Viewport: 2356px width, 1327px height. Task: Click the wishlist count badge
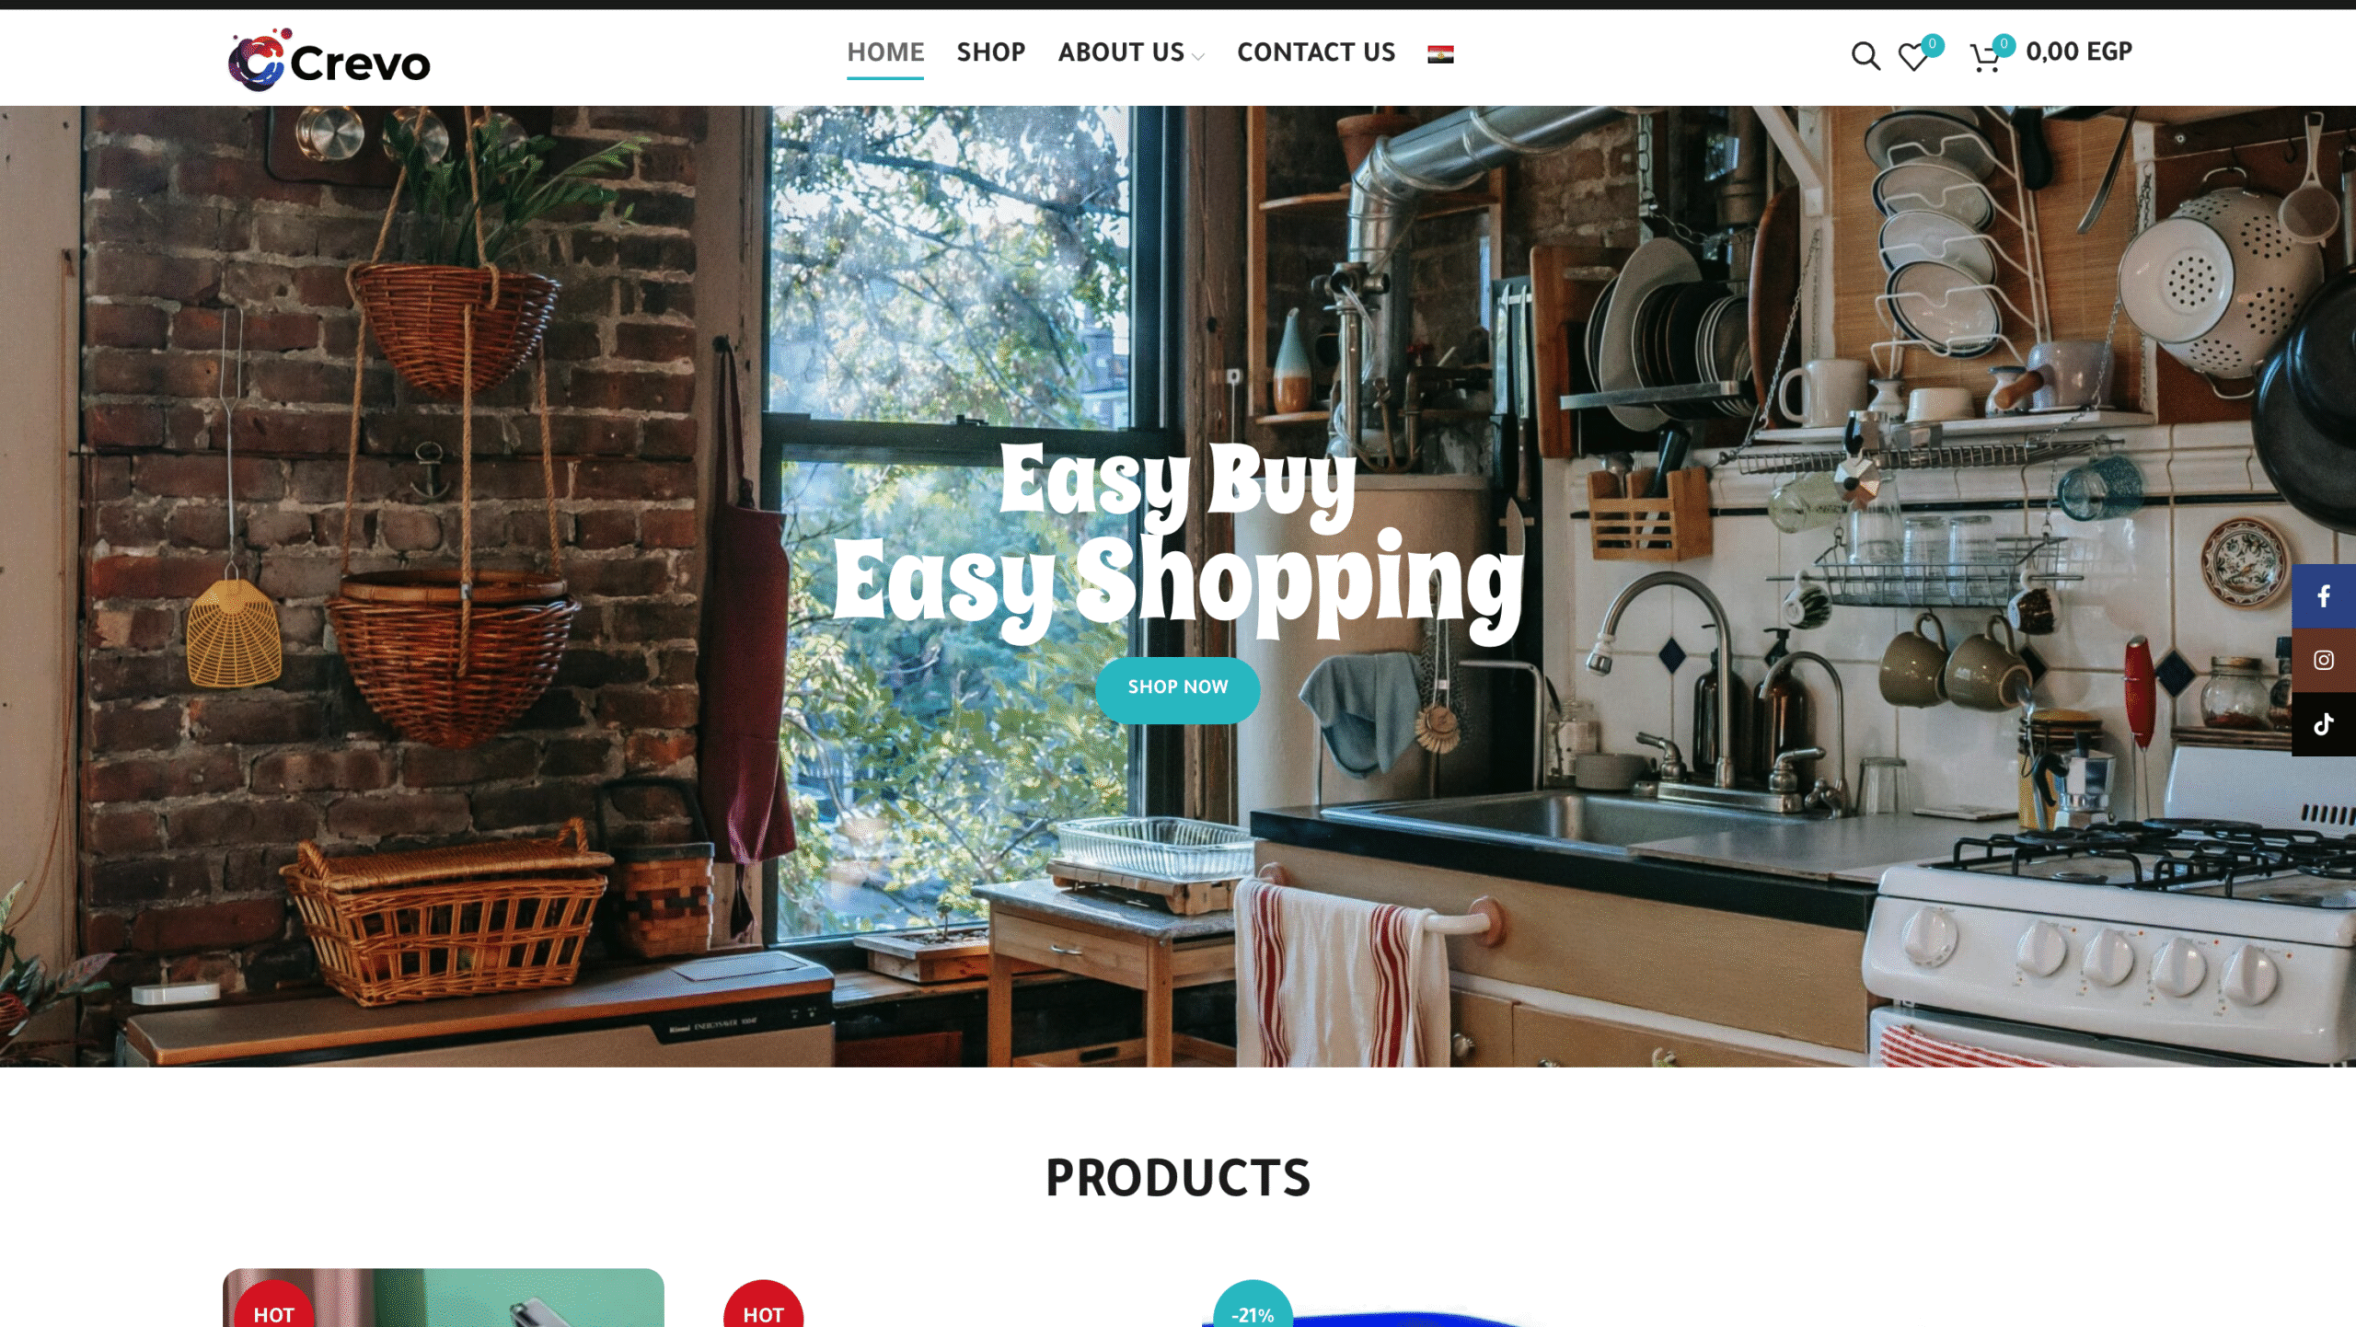1933,43
